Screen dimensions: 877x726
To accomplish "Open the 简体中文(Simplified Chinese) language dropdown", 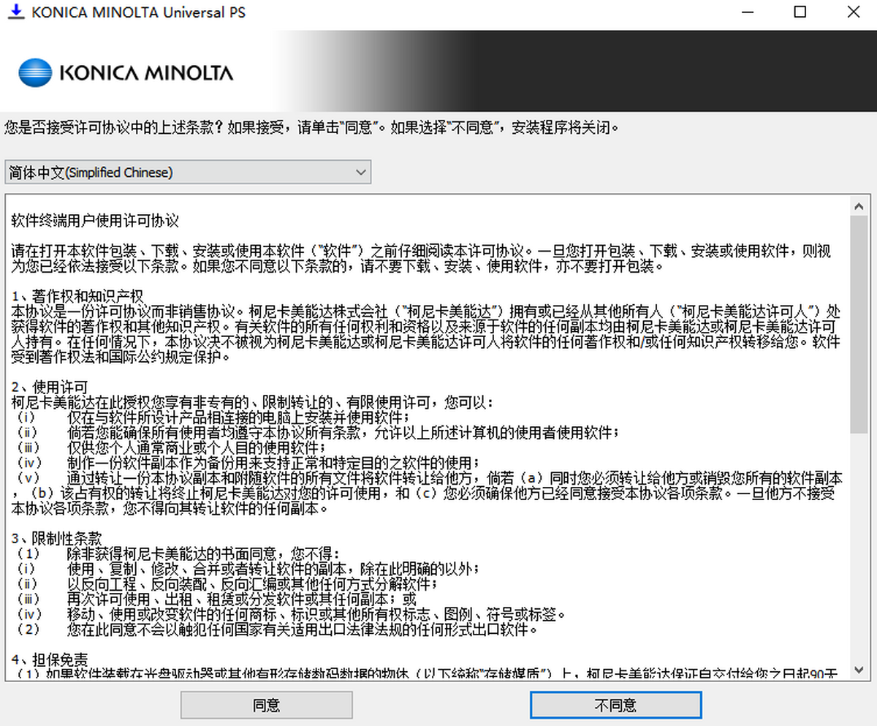I will point(187,173).
